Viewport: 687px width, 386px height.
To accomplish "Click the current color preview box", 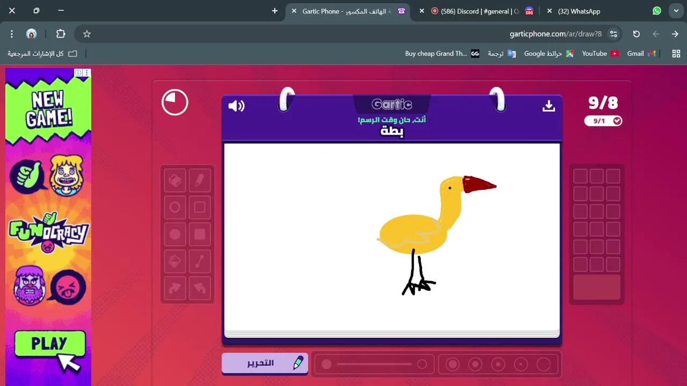I will click(597, 287).
